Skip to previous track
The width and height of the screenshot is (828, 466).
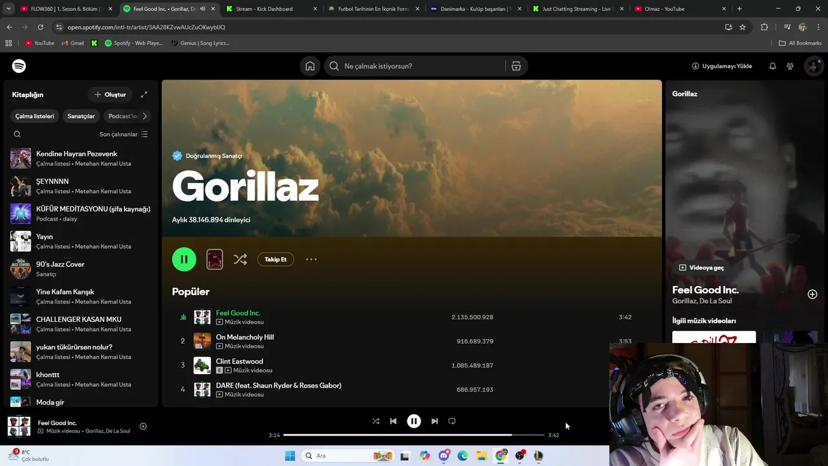(x=393, y=421)
